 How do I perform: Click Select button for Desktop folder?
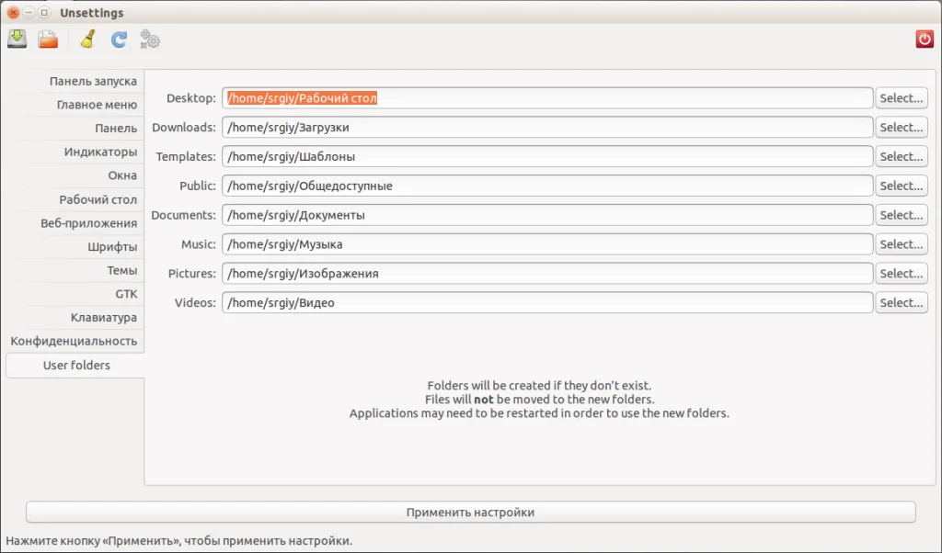(902, 97)
